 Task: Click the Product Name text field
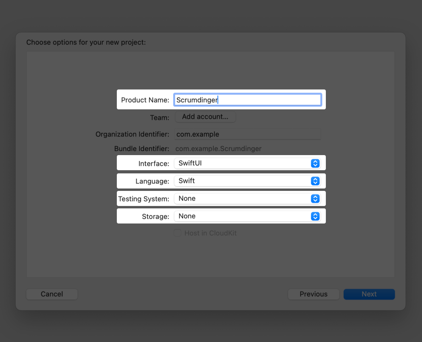pyautogui.click(x=246, y=100)
